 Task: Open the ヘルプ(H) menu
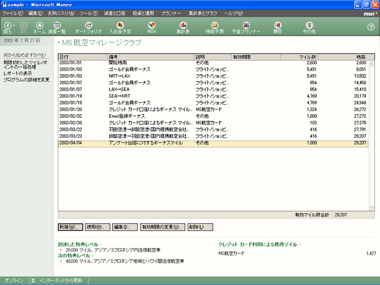click(x=234, y=13)
